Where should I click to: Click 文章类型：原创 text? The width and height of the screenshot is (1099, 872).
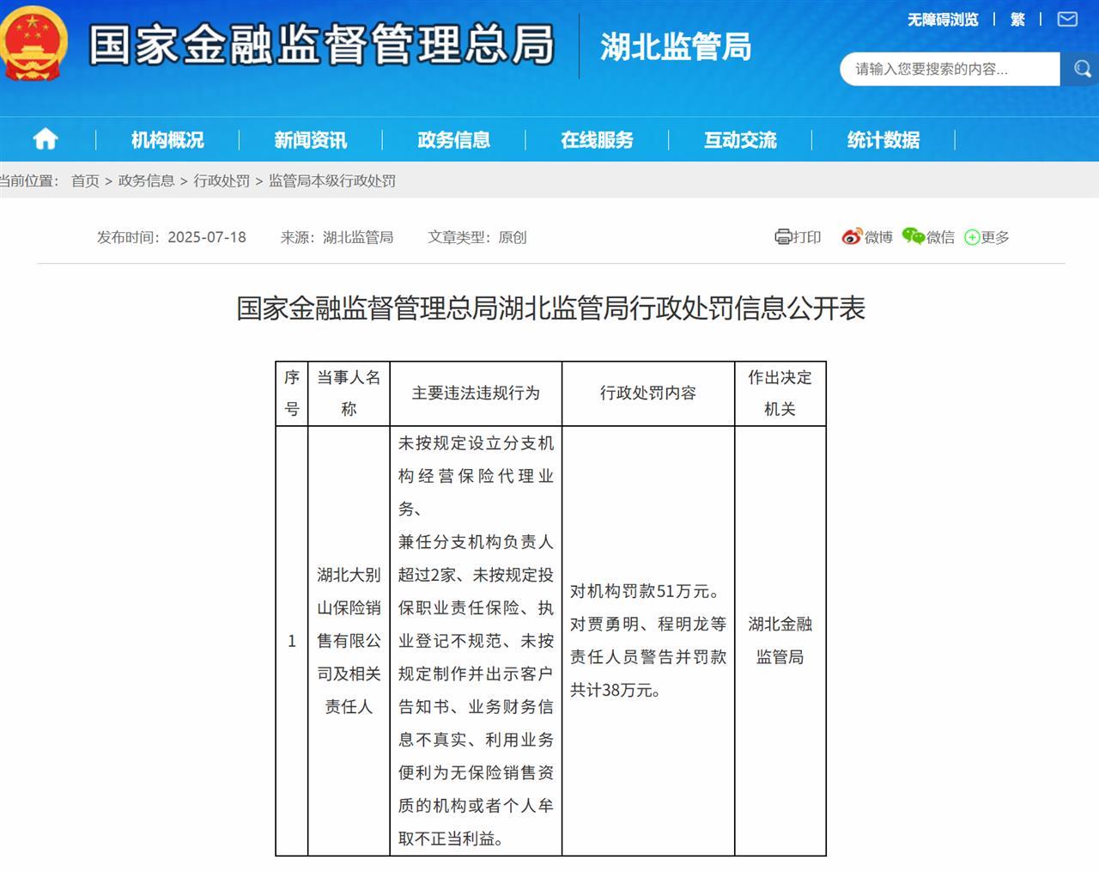(477, 237)
